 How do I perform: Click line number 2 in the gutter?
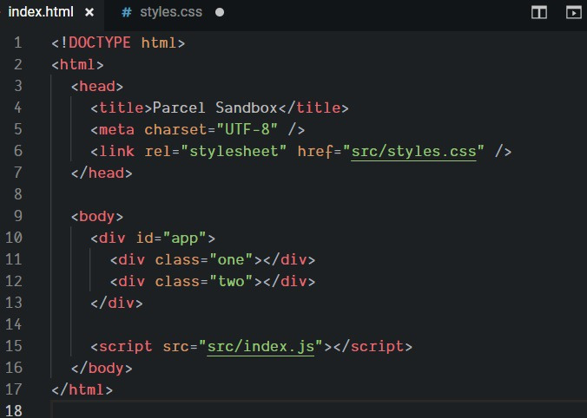point(17,64)
